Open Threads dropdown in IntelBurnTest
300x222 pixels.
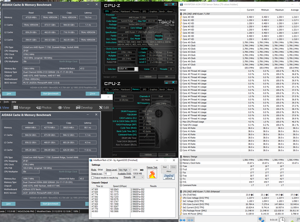tap(138, 177)
